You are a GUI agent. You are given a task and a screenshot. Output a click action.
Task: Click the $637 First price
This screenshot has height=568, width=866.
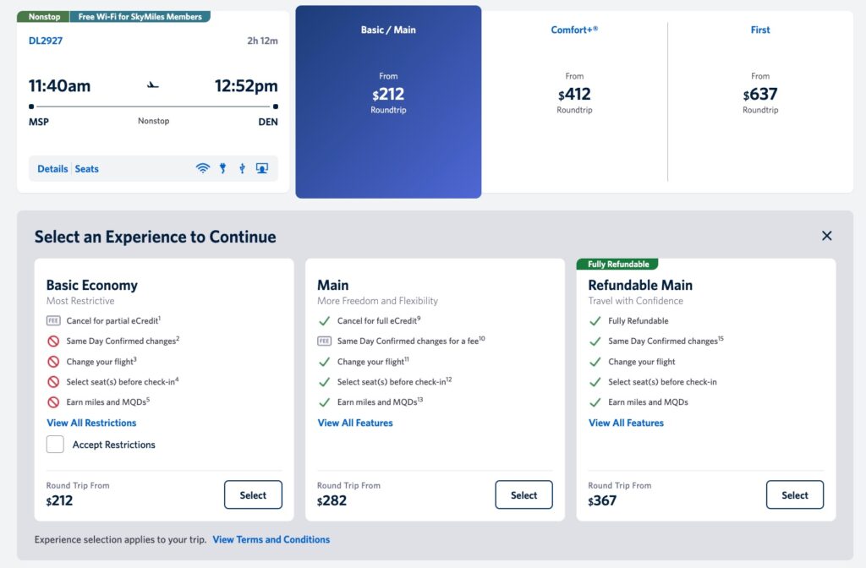pos(760,95)
